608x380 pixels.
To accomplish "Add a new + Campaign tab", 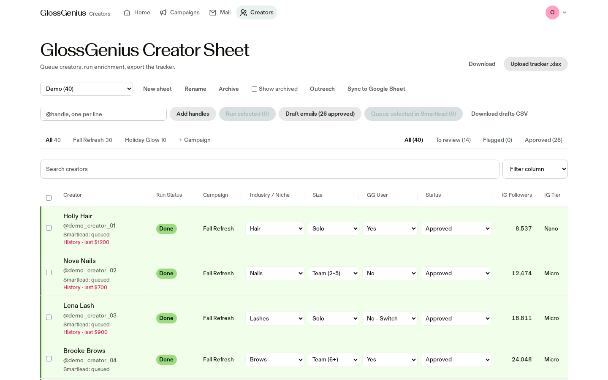I will pyautogui.click(x=195, y=140).
